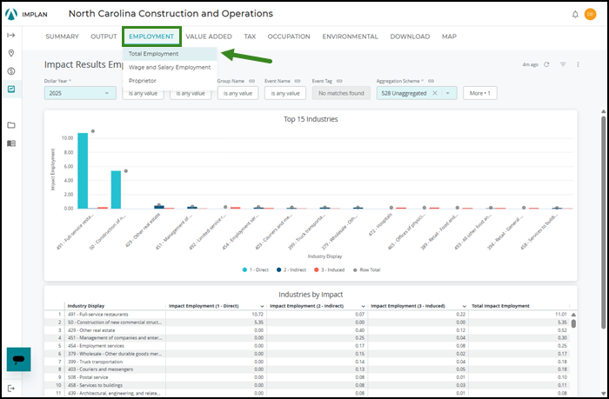Open the Impacts dollar sign icon
The height and width of the screenshot is (399, 609).
pos(11,71)
